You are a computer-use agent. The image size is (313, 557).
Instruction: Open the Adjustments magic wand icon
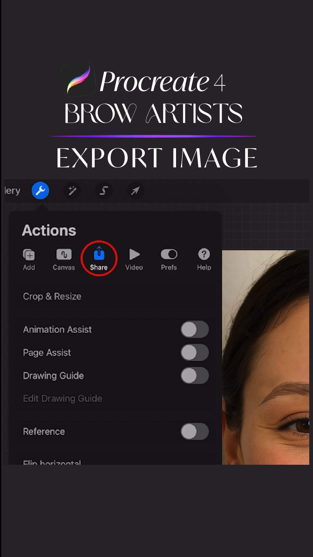pos(72,191)
